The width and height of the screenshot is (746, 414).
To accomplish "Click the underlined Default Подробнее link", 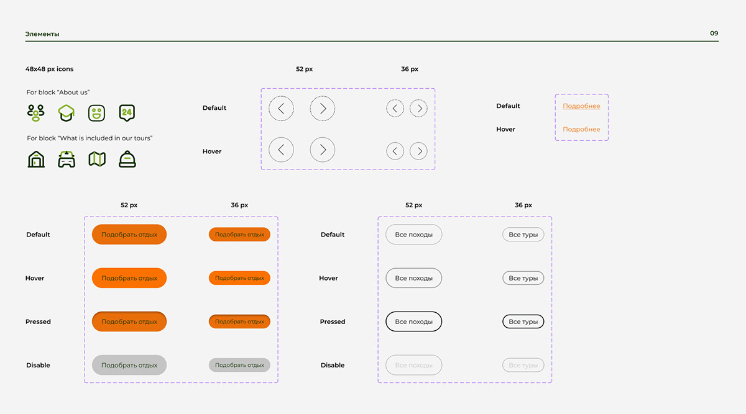I will [581, 106].
